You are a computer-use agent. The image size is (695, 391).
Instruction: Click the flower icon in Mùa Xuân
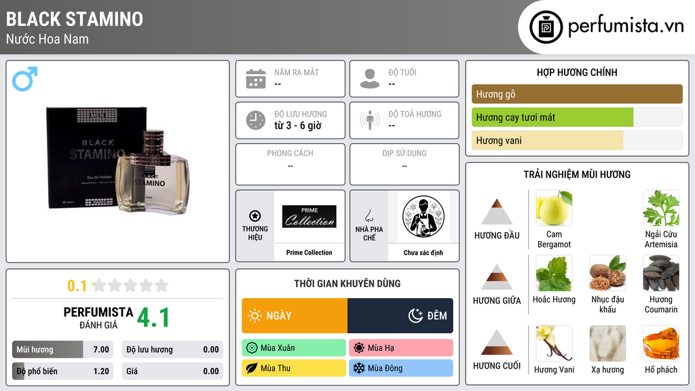coord(252,348)
